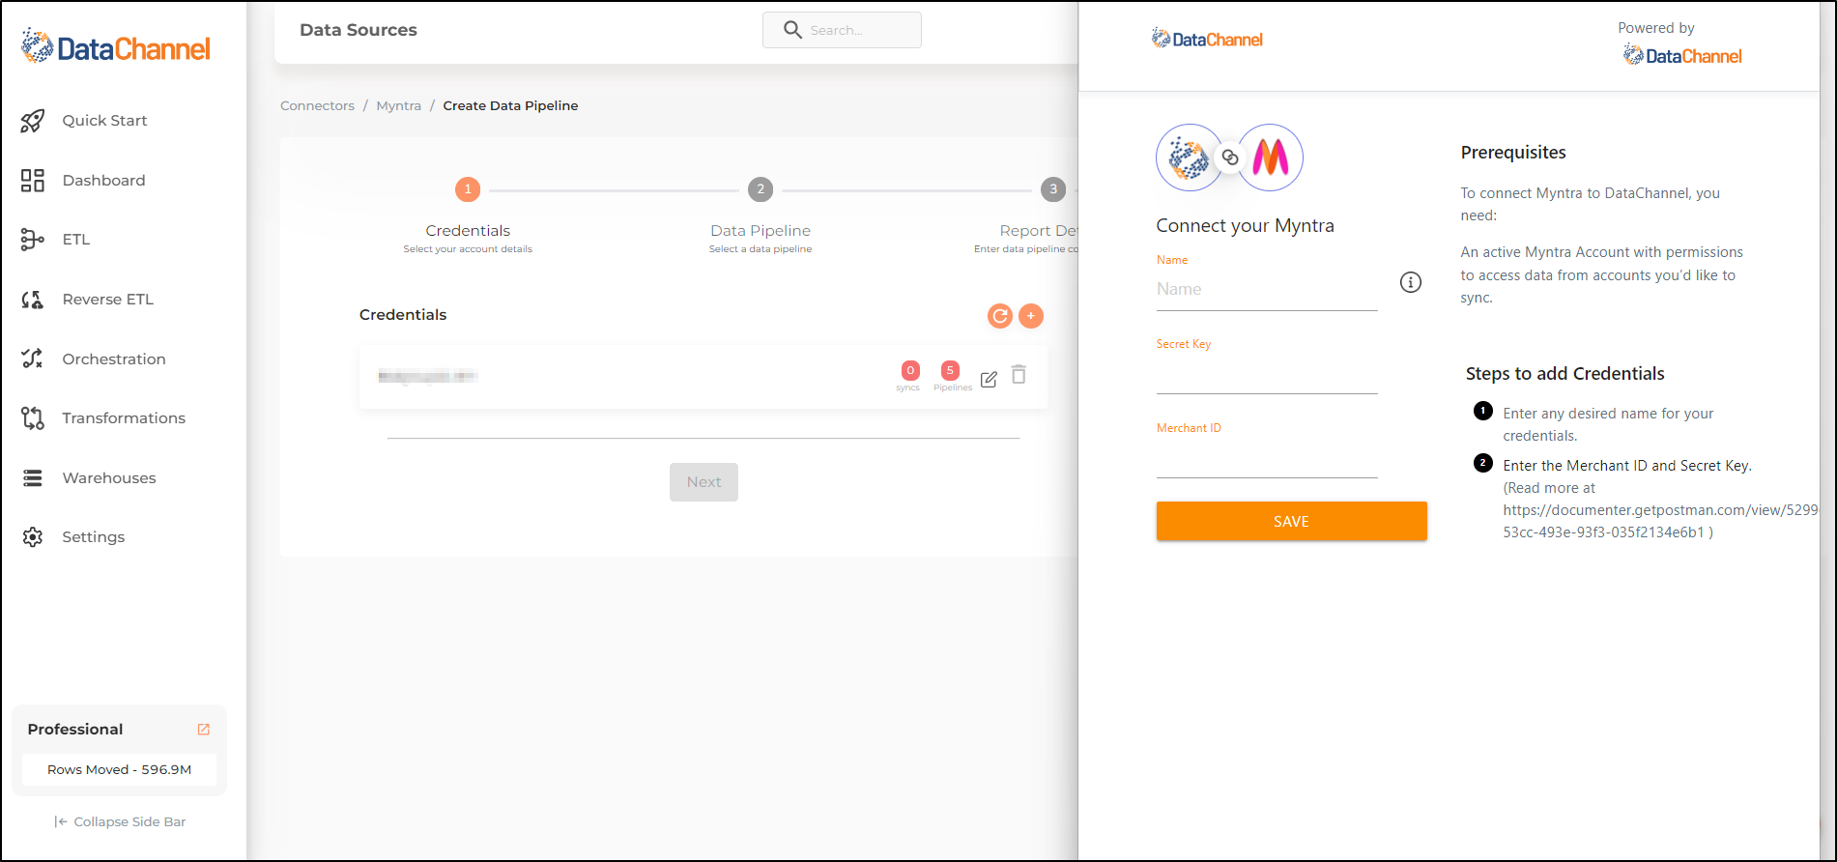Click the Merchant ID field
The height and width of the screenshot is (862, 1837).
[1267, 459]
